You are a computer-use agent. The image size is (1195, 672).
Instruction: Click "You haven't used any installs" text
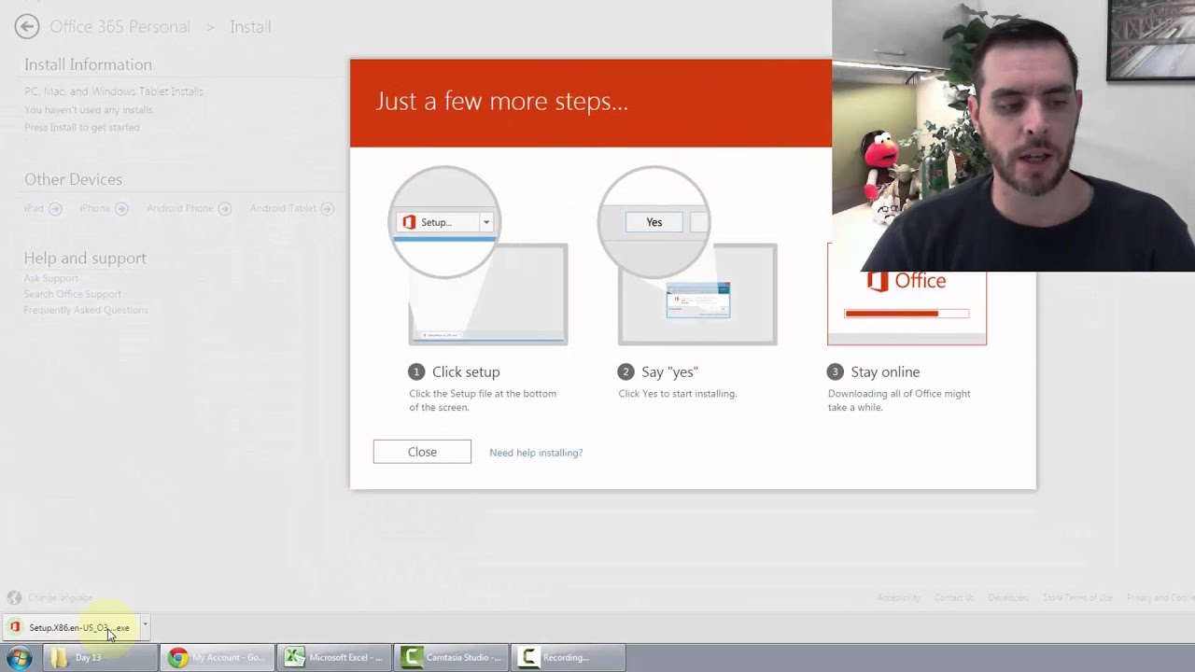89,109
